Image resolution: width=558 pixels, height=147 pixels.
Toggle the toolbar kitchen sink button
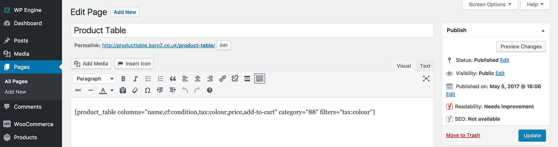(259, 79)
